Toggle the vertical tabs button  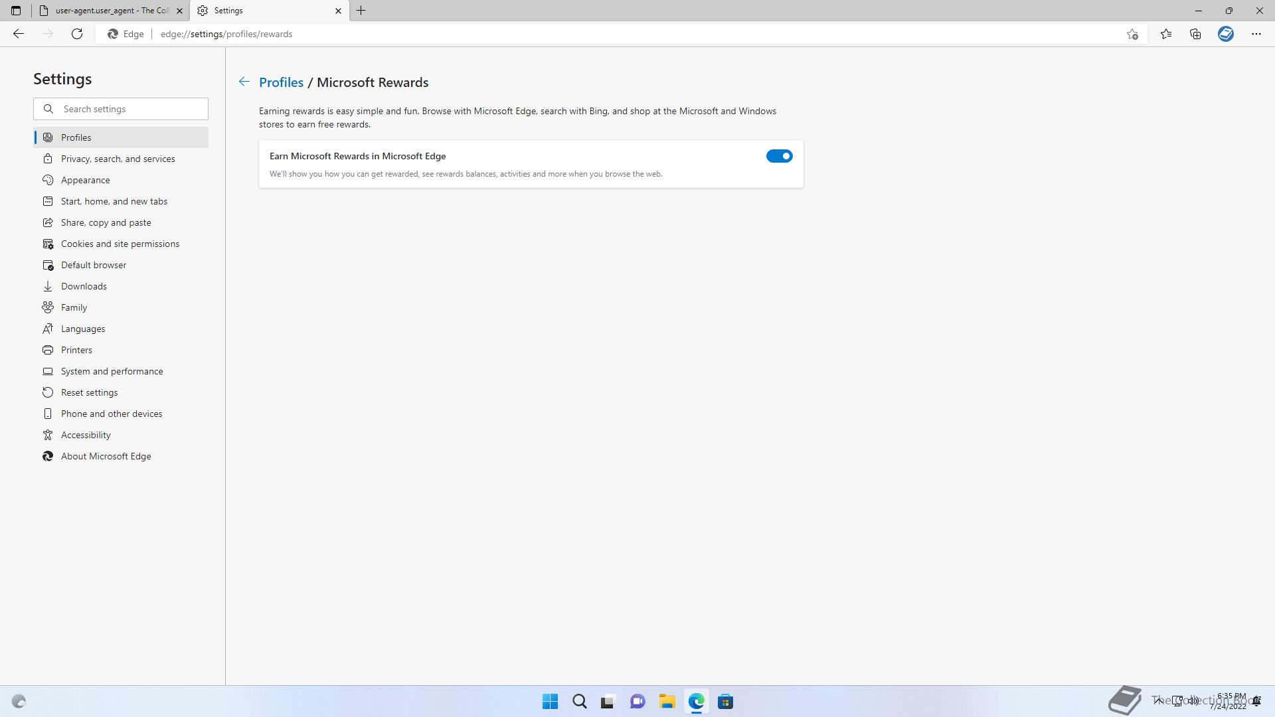(x=16, y=11)
